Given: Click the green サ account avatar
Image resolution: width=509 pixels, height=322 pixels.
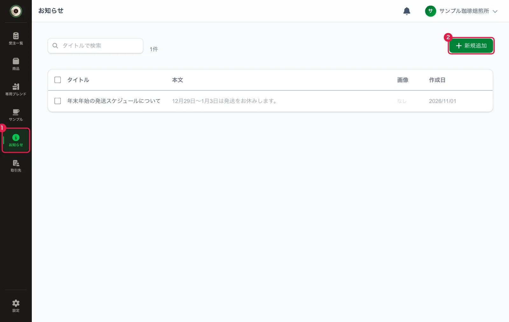Looking at the screenshot, I should tap(430, 11).
